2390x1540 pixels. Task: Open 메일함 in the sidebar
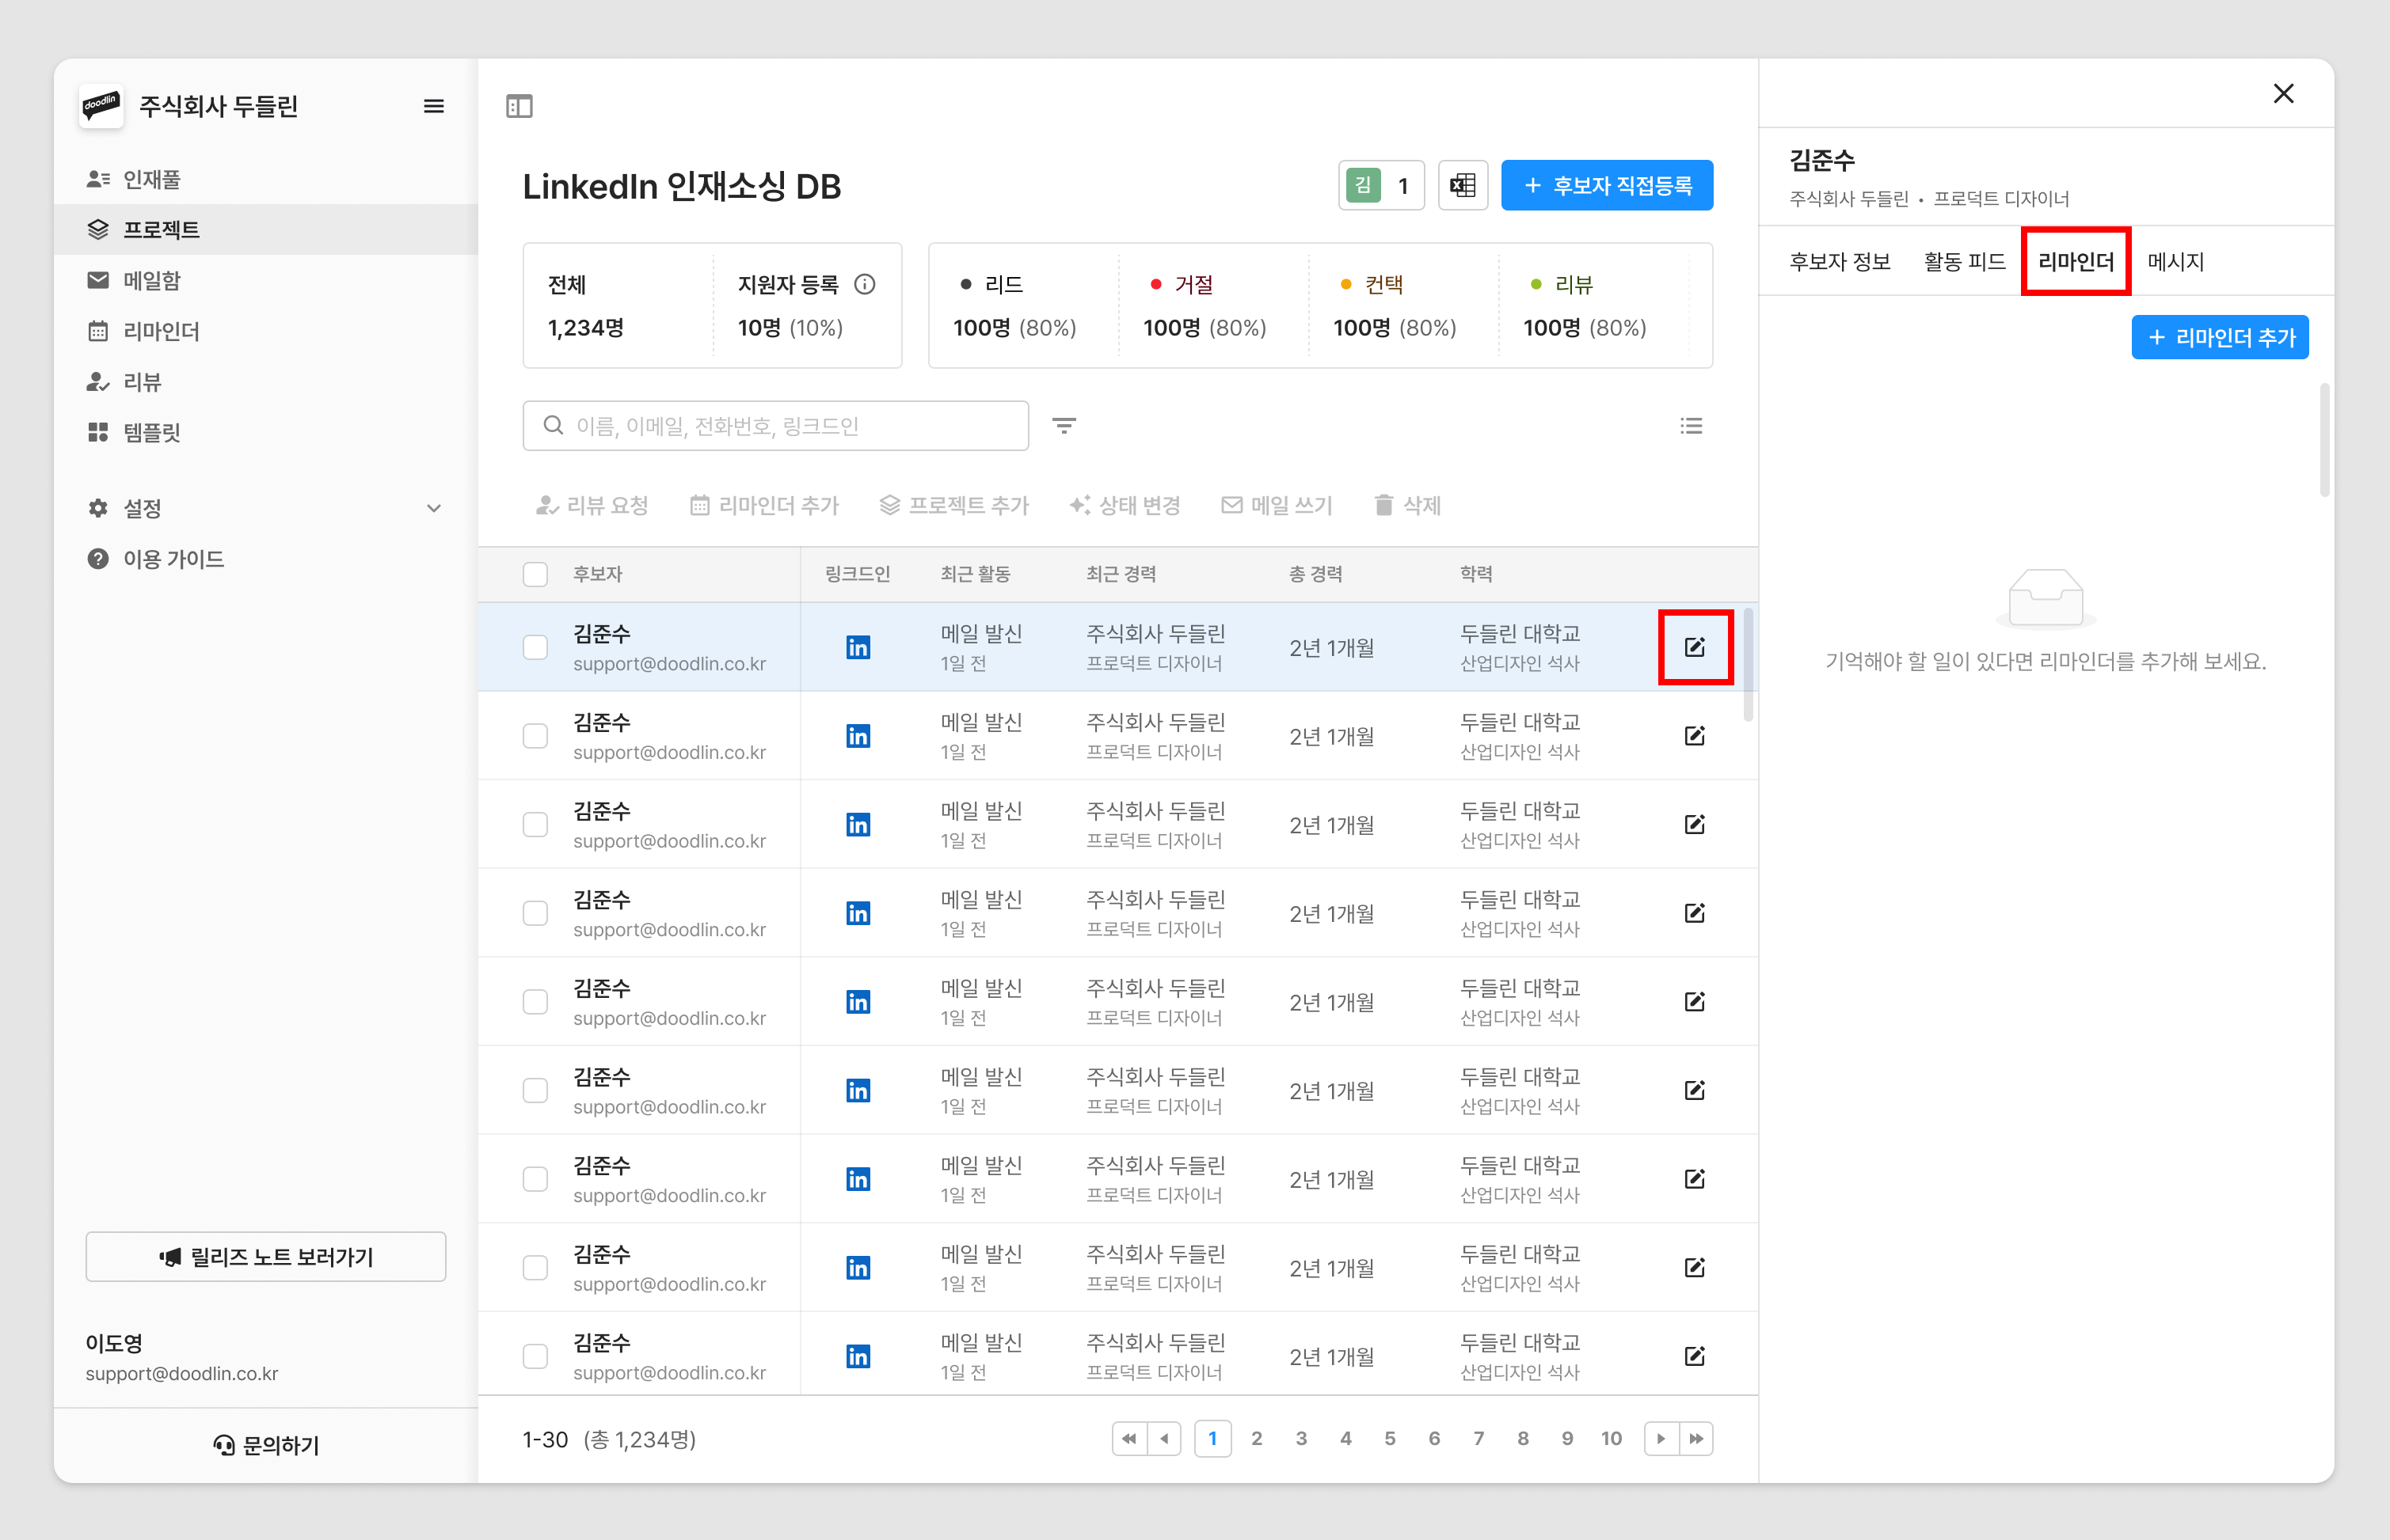click(152, 280)
